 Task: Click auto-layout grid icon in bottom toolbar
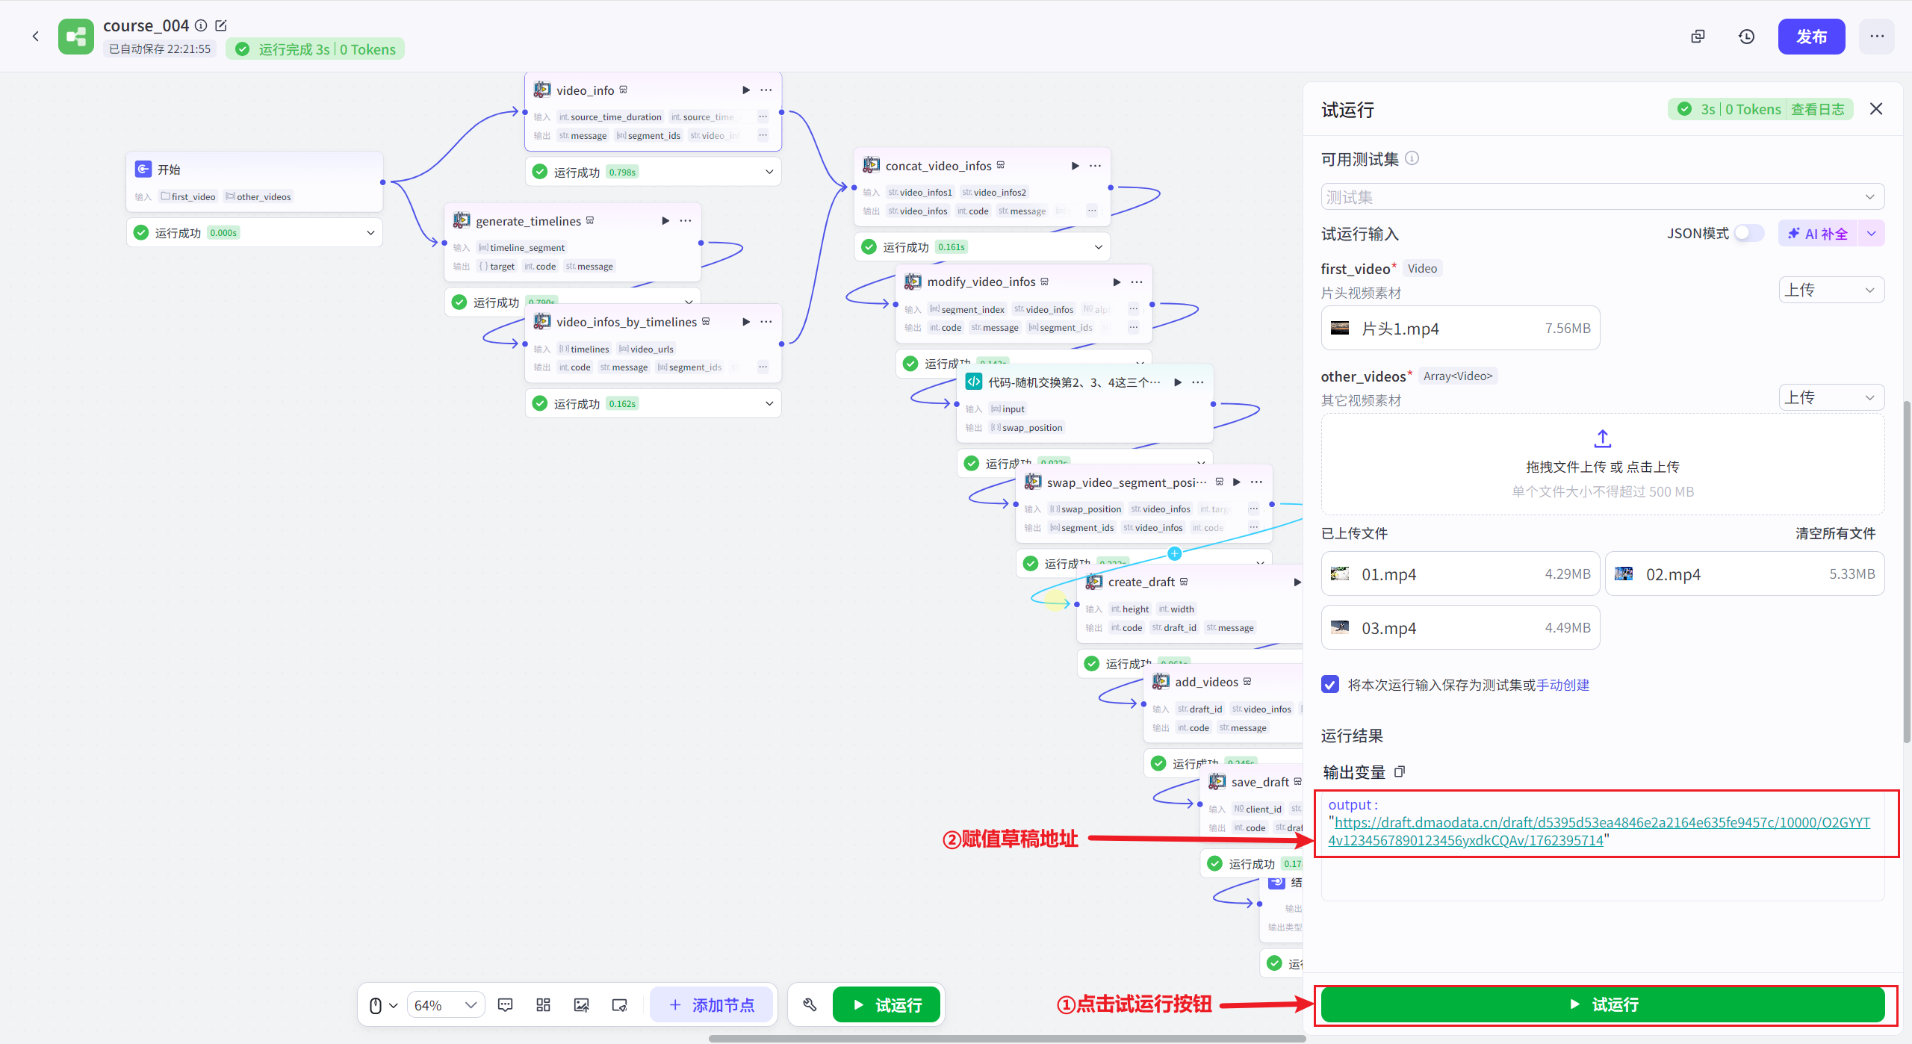[543, 1005]
